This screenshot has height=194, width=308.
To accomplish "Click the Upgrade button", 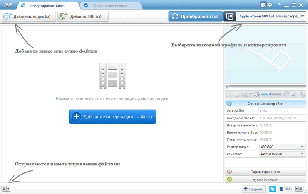I will tap(254, 189).
